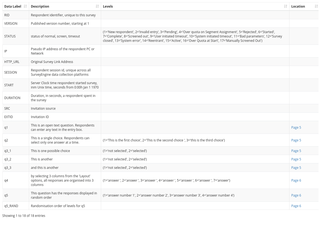Toggle sorting on the Description column header
This screenshot has height=228, width=321.
point(40,6)
